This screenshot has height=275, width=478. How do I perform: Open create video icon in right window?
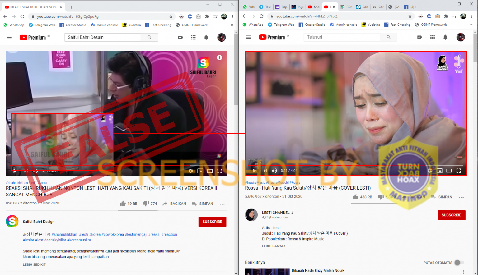[420, 37]
